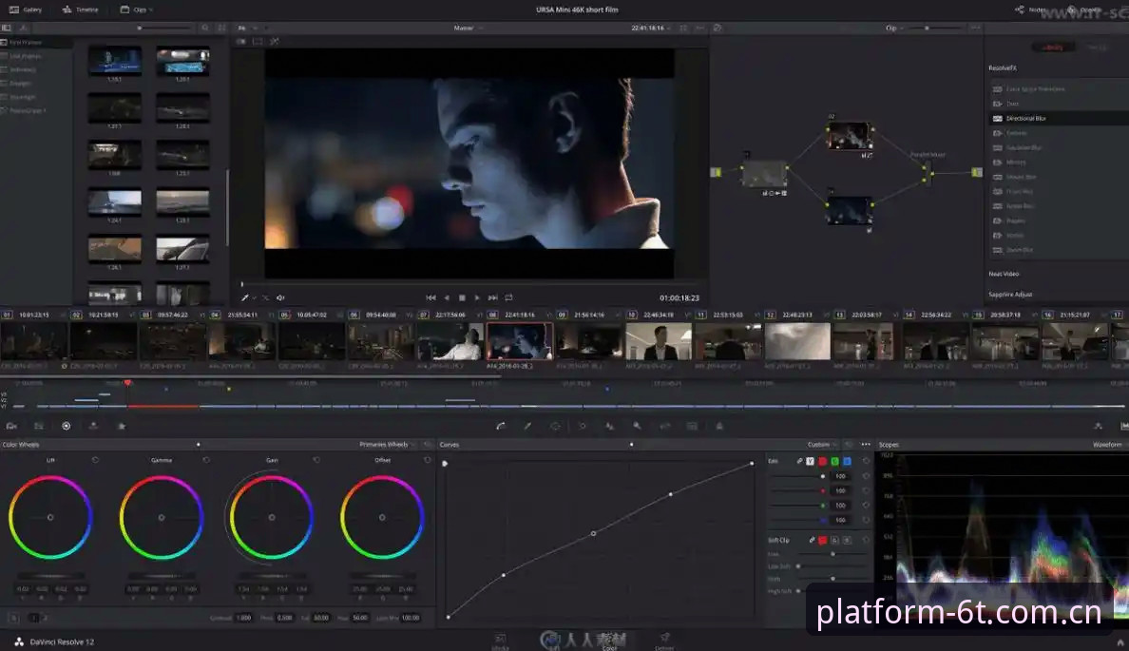1129x651 pixels.
Task: Mute the viewer audio speaker icon
Action: [280, 297]
